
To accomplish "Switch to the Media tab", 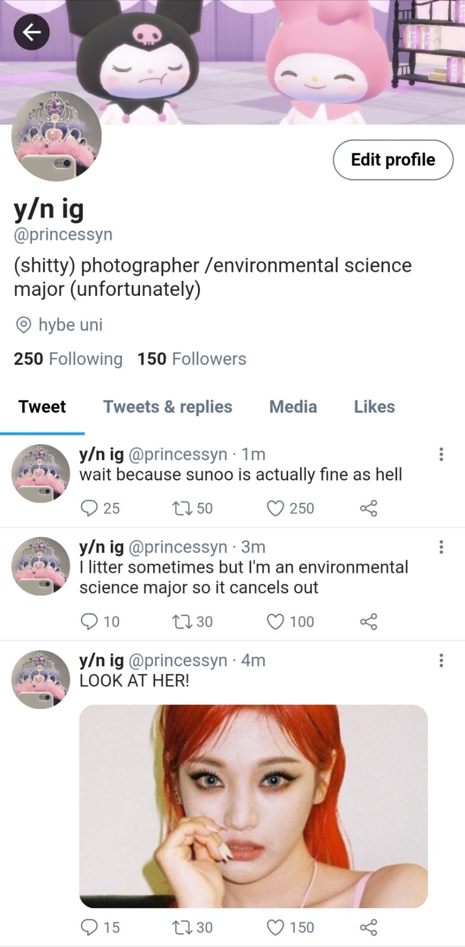I will [293, 407].
